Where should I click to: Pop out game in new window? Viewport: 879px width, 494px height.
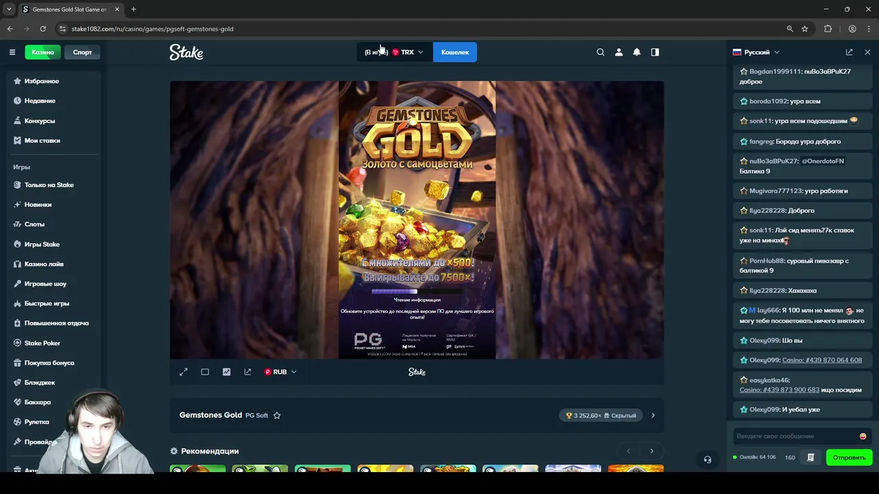(248, 372)
